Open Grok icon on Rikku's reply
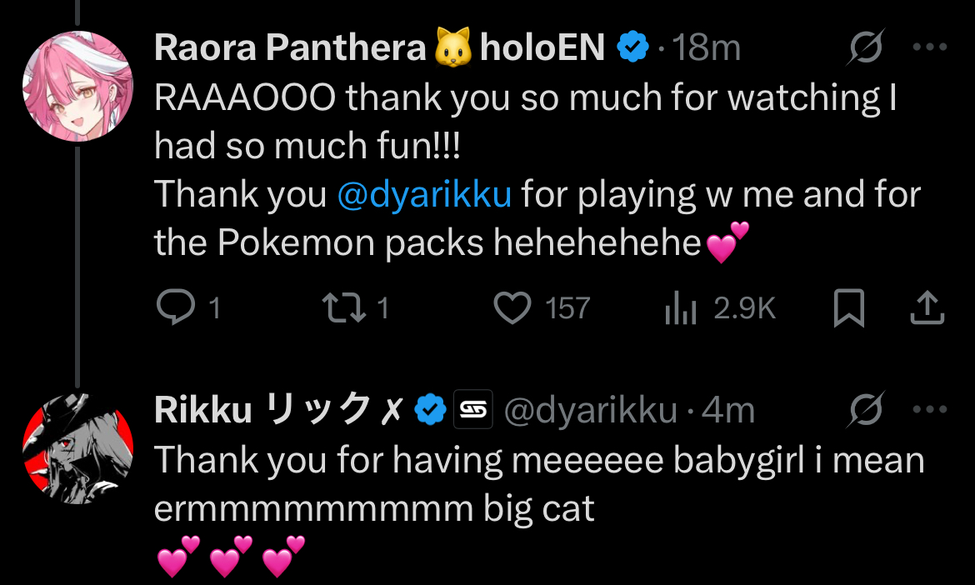 [866, 410]
